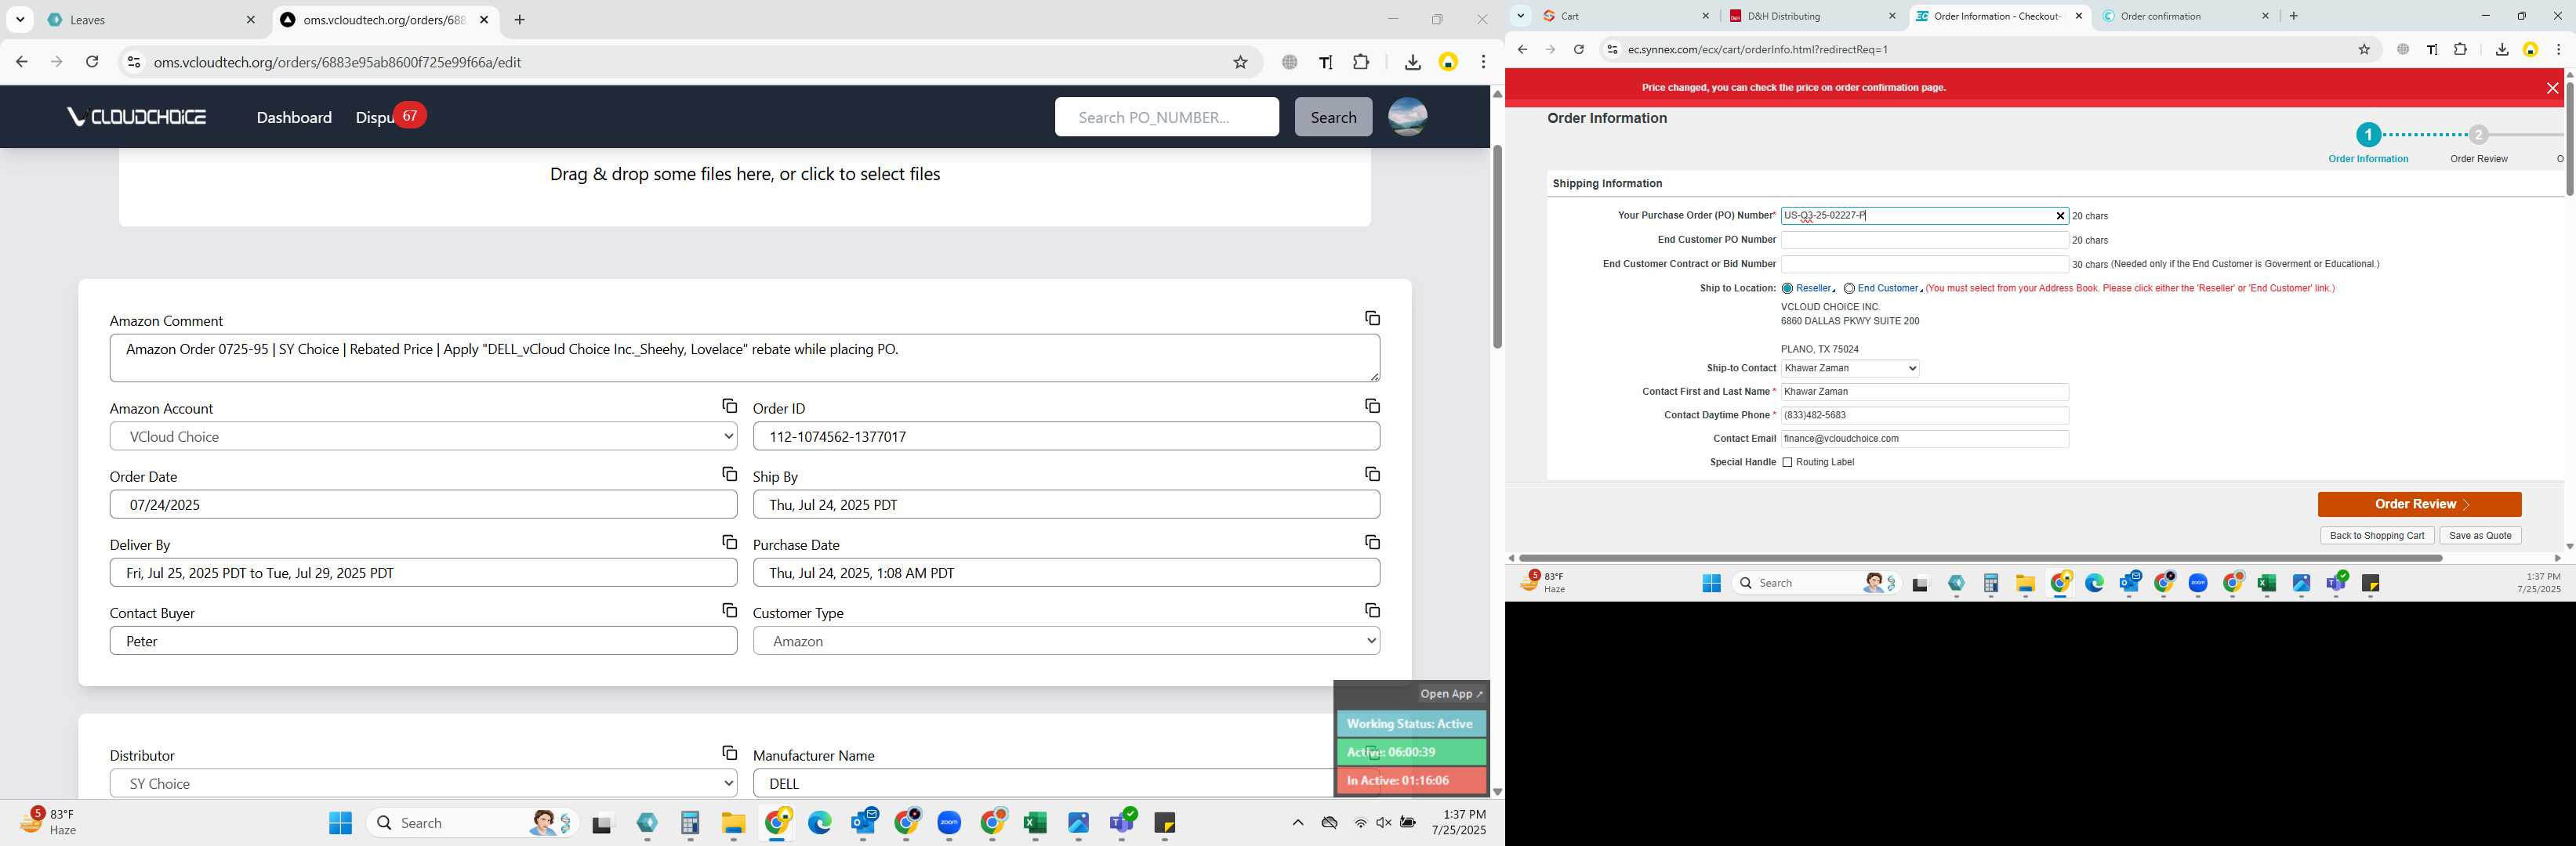Switch to the D&H Distributing tab
Screen dimensions: 2576x846
click(x=1812, y=16)
